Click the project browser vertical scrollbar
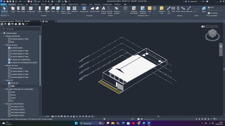 click(x=40, y=60)
